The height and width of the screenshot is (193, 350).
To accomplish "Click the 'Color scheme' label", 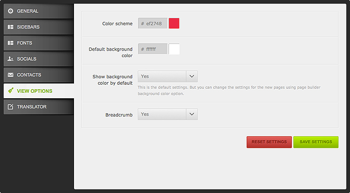I will click(117, 24).
